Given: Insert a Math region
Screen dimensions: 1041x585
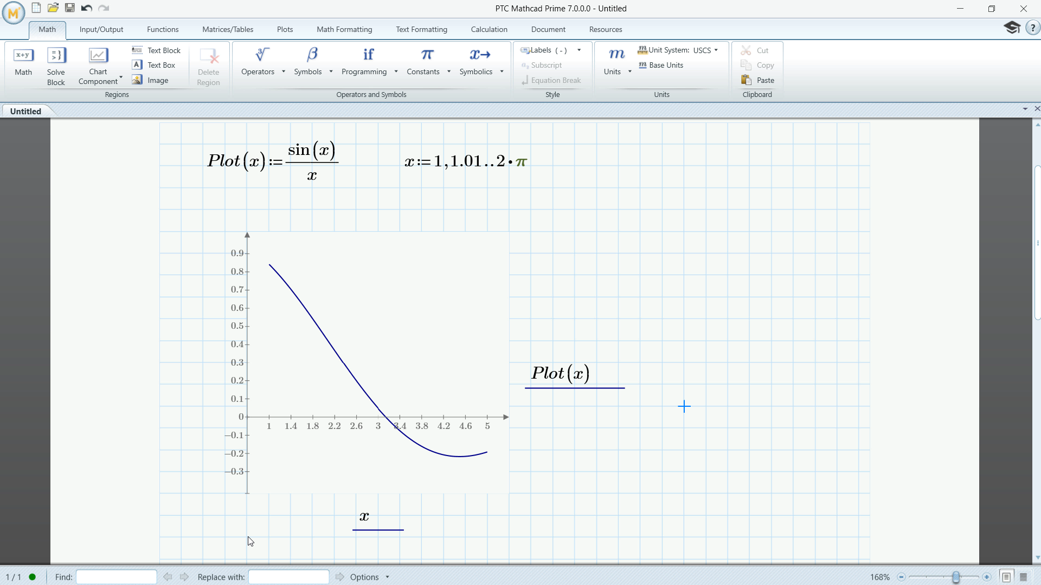Looking at the screenshot, I should pyautogui.click(x=23, y=62).
